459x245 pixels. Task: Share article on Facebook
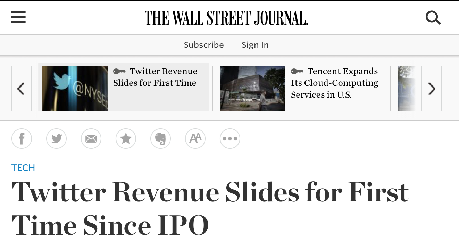pyautogui.click(x=22, y=139)
